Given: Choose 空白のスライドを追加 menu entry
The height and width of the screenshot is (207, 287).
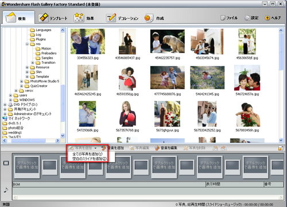Looking at the screenshot, I should tap(90, 159).
